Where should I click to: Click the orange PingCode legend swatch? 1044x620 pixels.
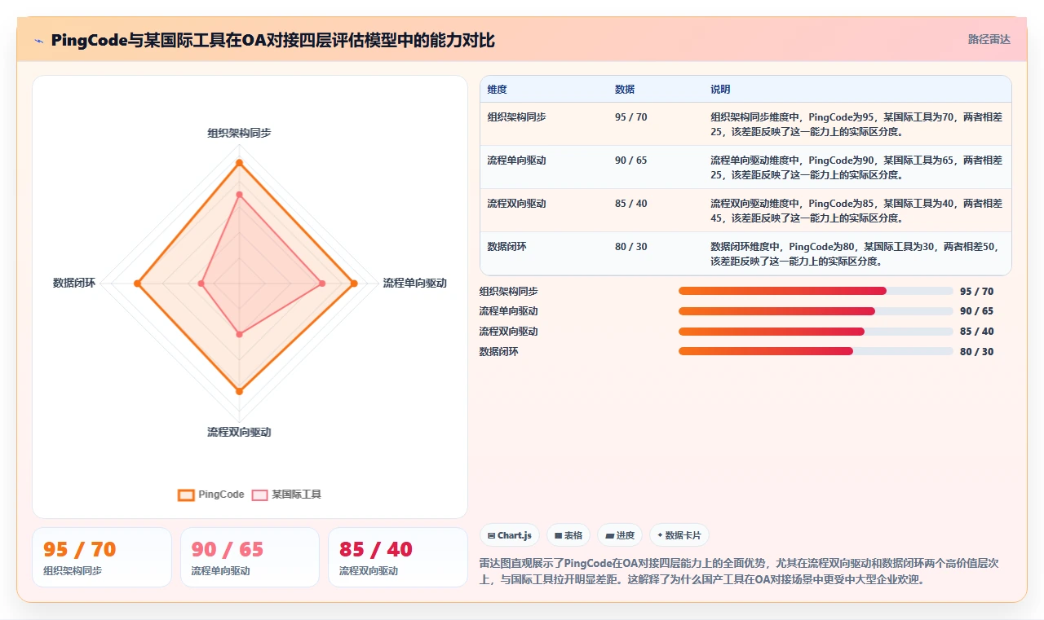click(186, 495)
